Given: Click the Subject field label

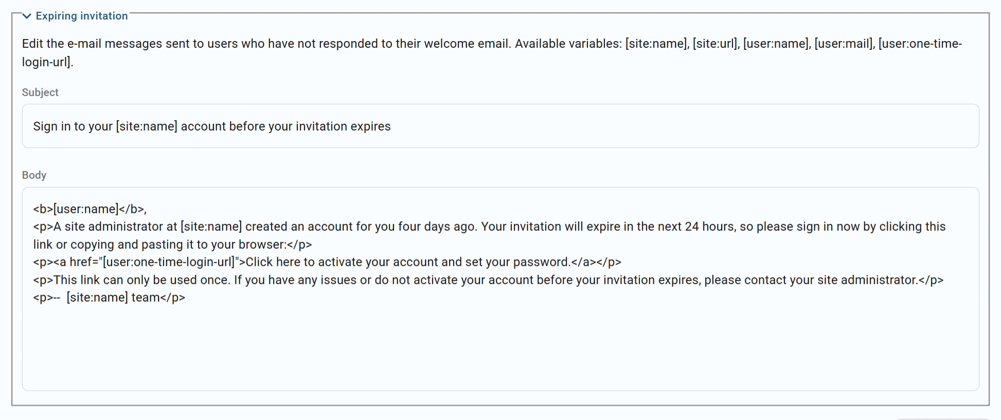Looking at the screenshot, I should tap(40, 93).
